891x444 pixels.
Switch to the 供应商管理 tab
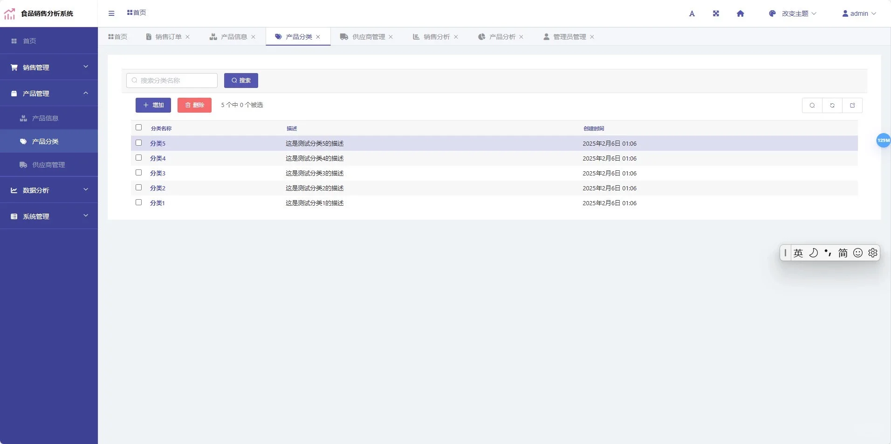click(x=368, y=37)
